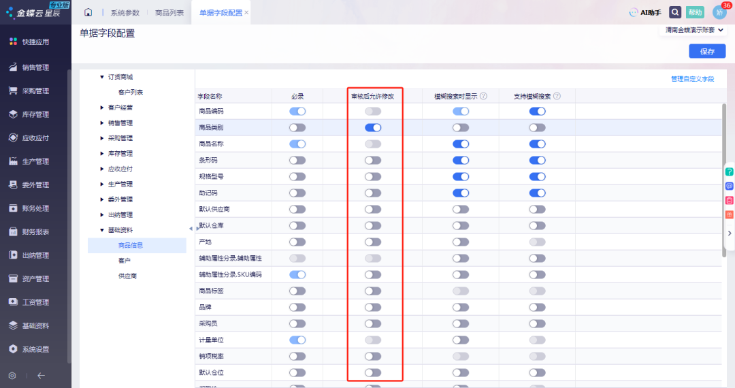Open 工资管理 sidebar module

[x=29, y=302]
